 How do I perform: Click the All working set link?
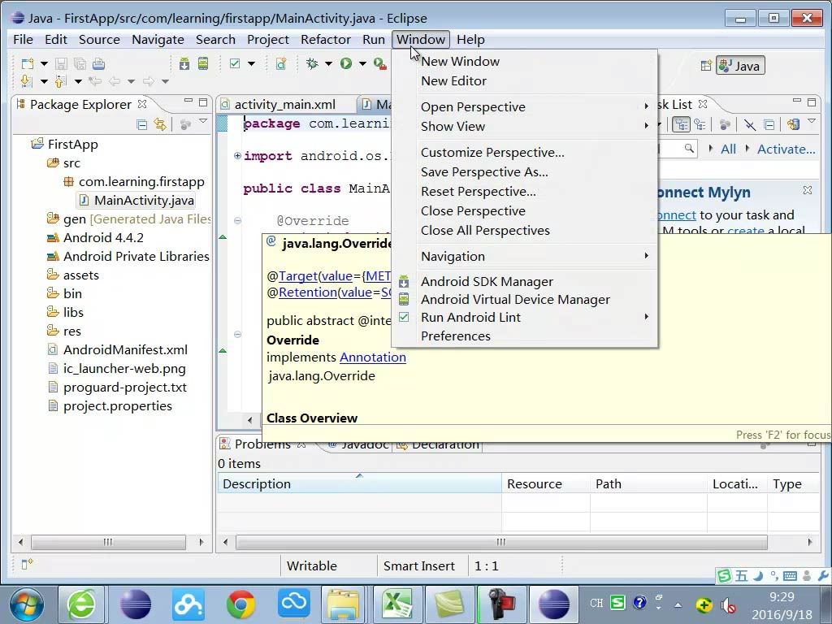click(728, 149)
